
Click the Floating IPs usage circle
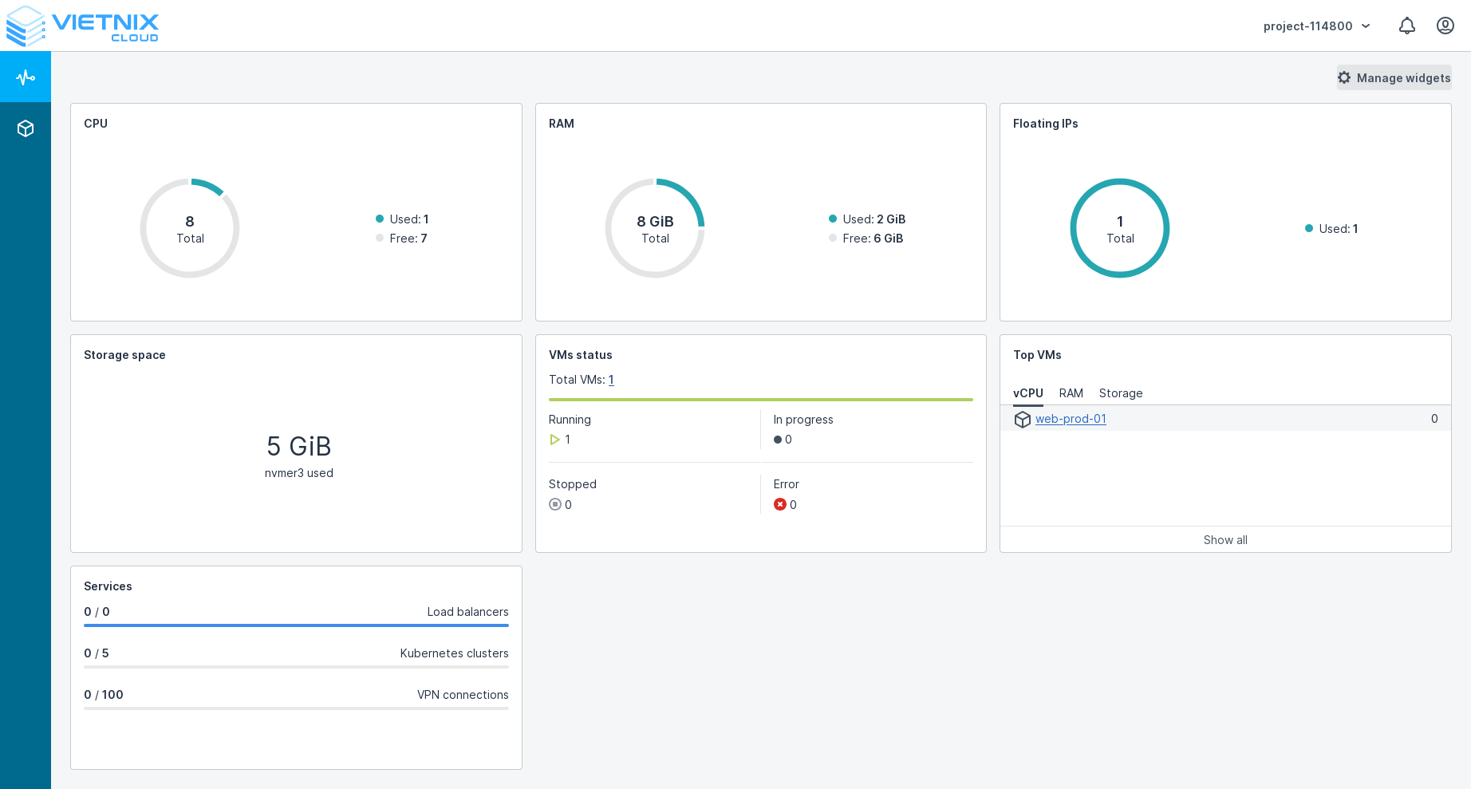(1119, 228)
